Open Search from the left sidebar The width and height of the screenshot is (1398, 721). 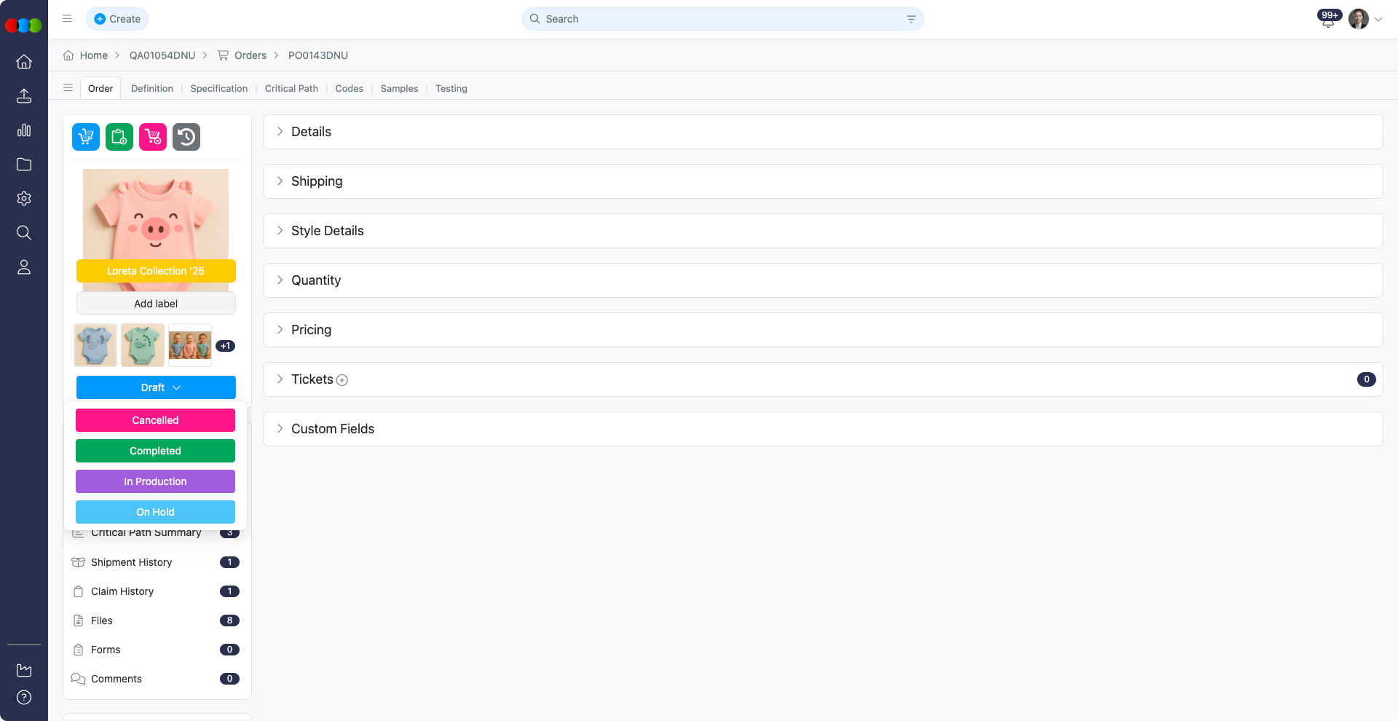pyautogui.click(x=24, y=232)
